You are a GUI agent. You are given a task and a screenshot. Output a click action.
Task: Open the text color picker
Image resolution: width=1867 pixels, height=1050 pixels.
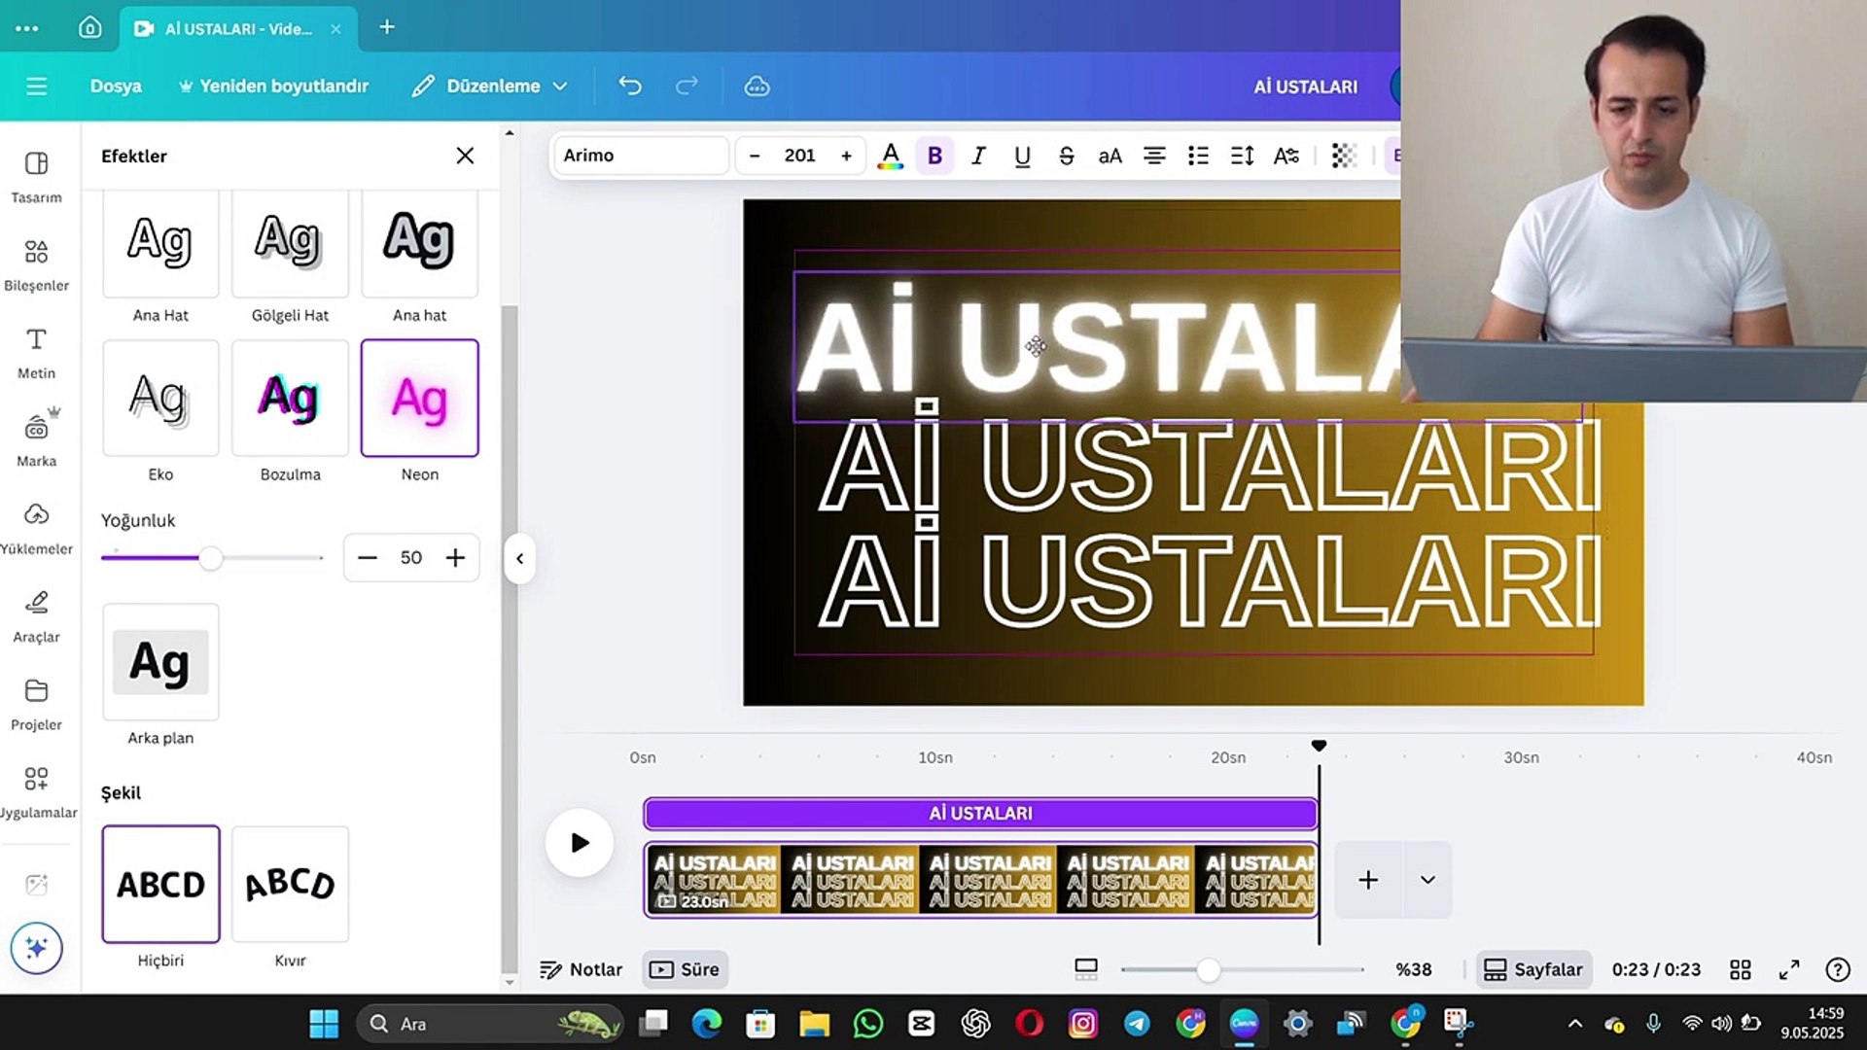(890, 155)
